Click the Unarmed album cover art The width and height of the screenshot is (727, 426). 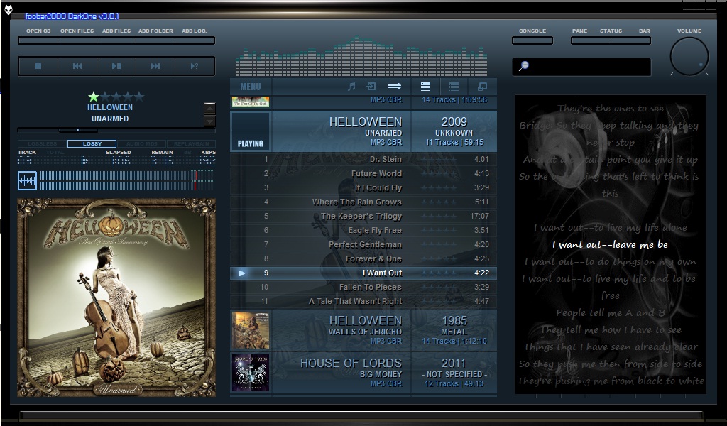(116, 297)
